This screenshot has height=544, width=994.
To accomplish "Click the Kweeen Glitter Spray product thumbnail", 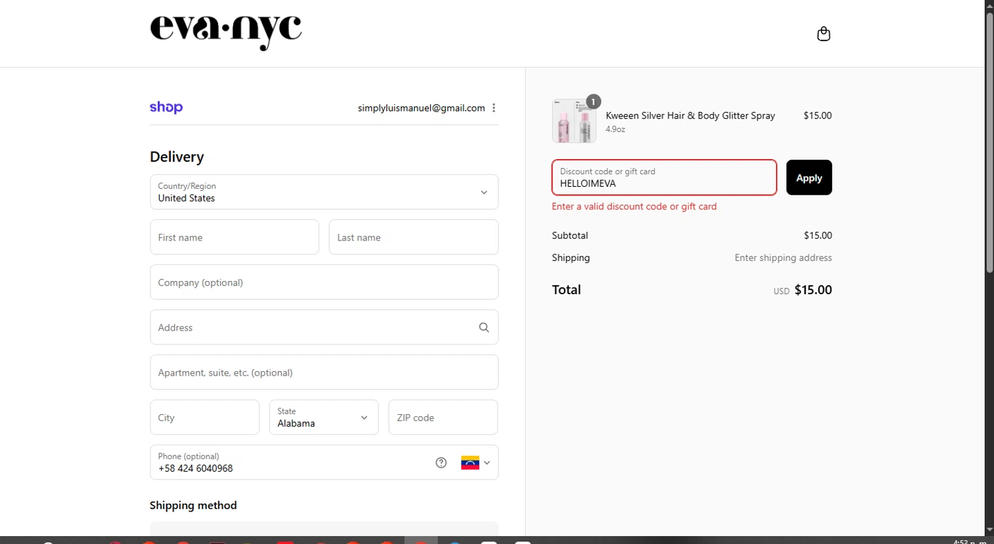I will coord(574,121).
